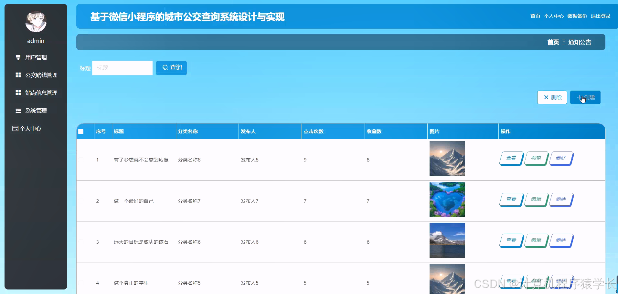Click the X icon on the 删除 button
Image resolution: width=618 pixels, height=294 pixels.
[x=546, y=97]
